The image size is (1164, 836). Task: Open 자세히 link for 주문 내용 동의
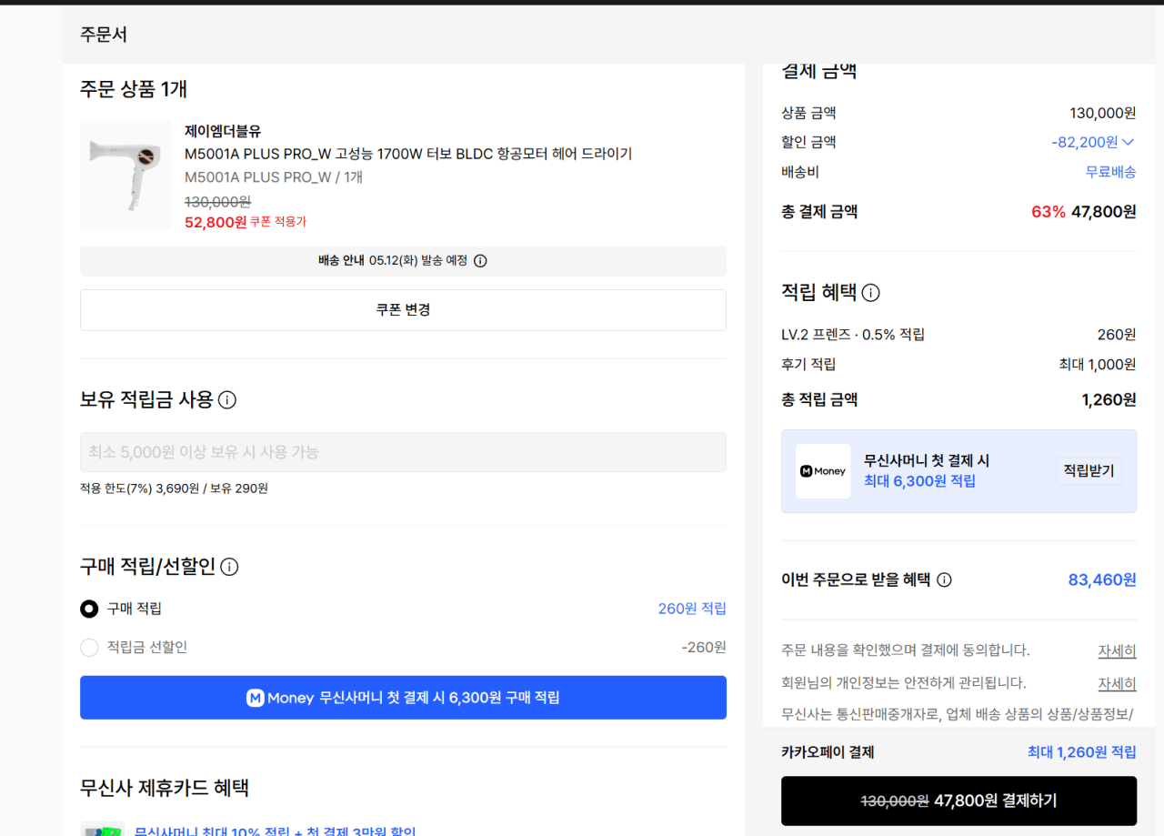1117,651
